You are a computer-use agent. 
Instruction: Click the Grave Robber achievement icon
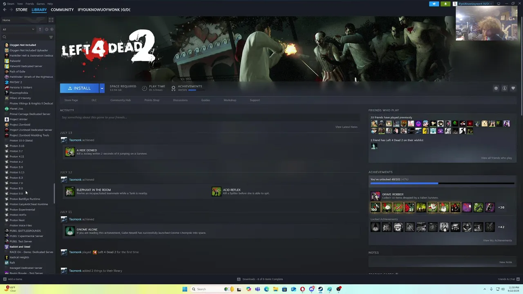[375, 196]
